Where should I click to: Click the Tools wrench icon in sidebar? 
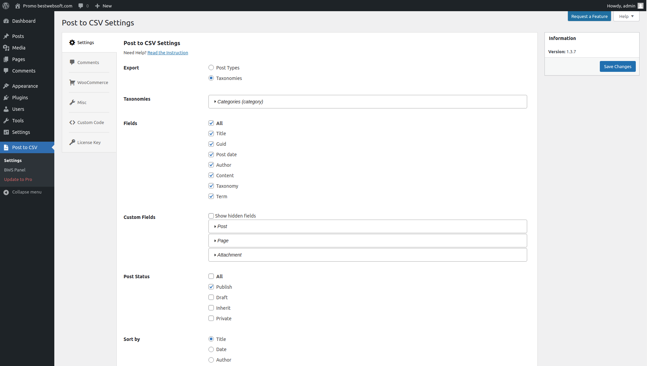click(6, 121)
